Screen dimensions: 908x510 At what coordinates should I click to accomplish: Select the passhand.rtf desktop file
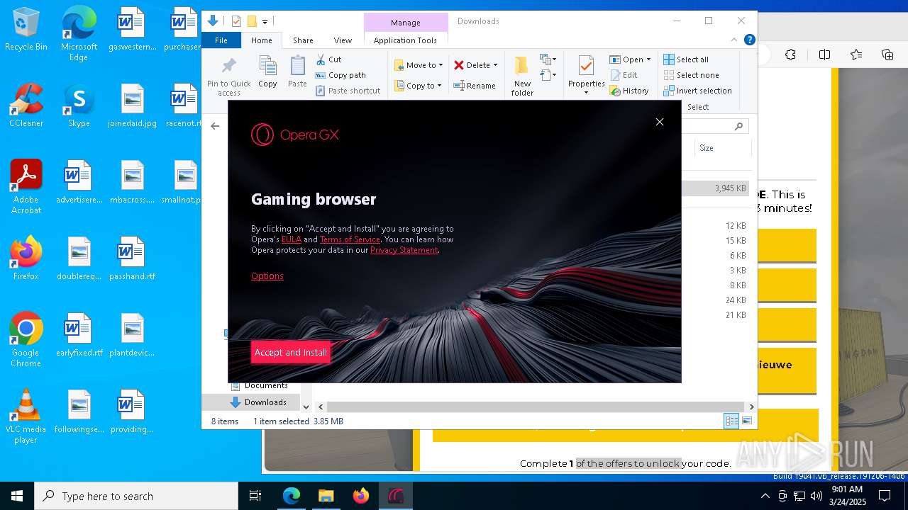[132, 258]
